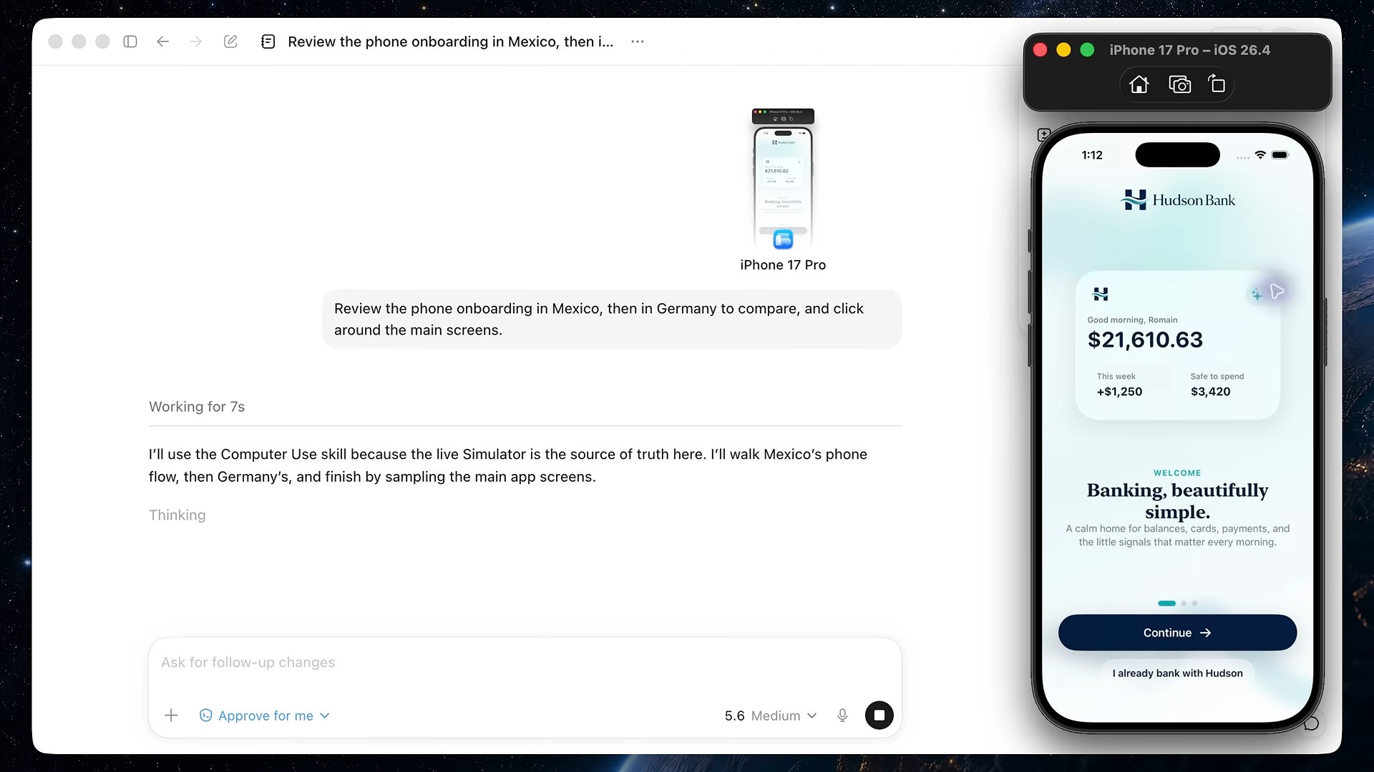Tap the $21,610.63 balance amount
The height and width of the screenshot is (772, 1374).
pyautogui.click(x=1145, y=340)
